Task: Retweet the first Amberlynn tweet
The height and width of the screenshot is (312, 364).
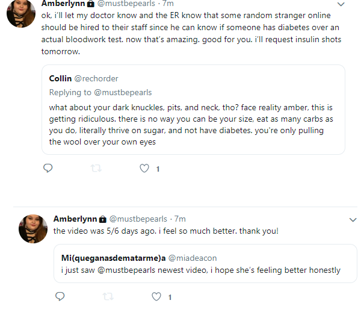Action: pyautogui.click(x=96, y=168)
